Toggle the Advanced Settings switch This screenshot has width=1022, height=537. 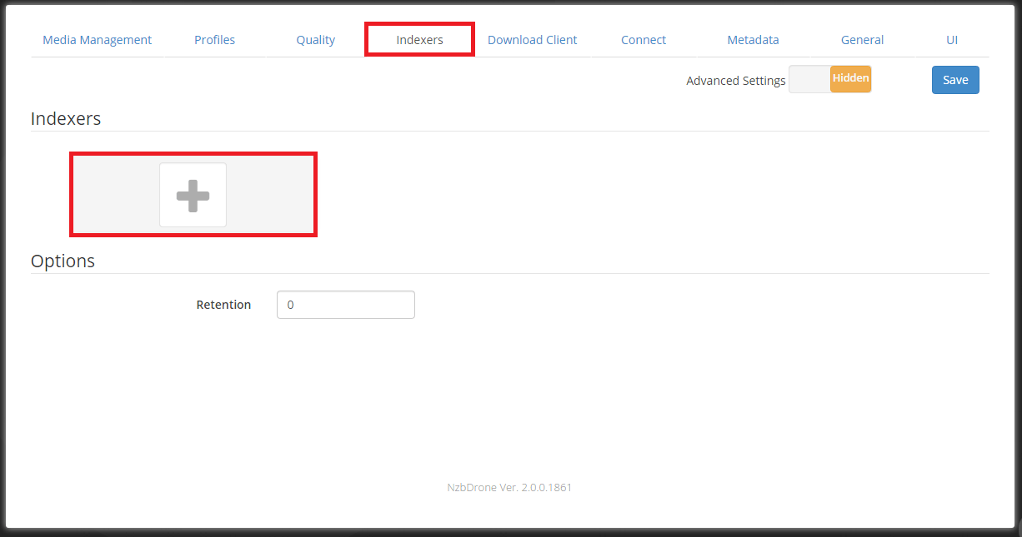coord(829,80)
